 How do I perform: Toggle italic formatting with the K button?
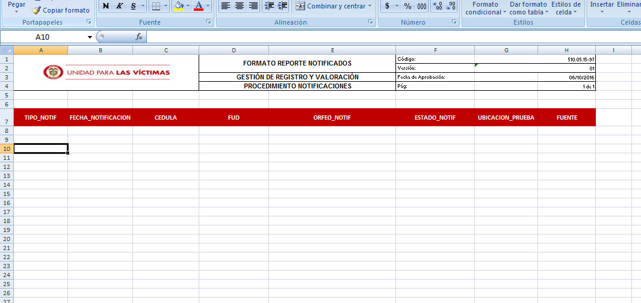click(x=119, y=6)
